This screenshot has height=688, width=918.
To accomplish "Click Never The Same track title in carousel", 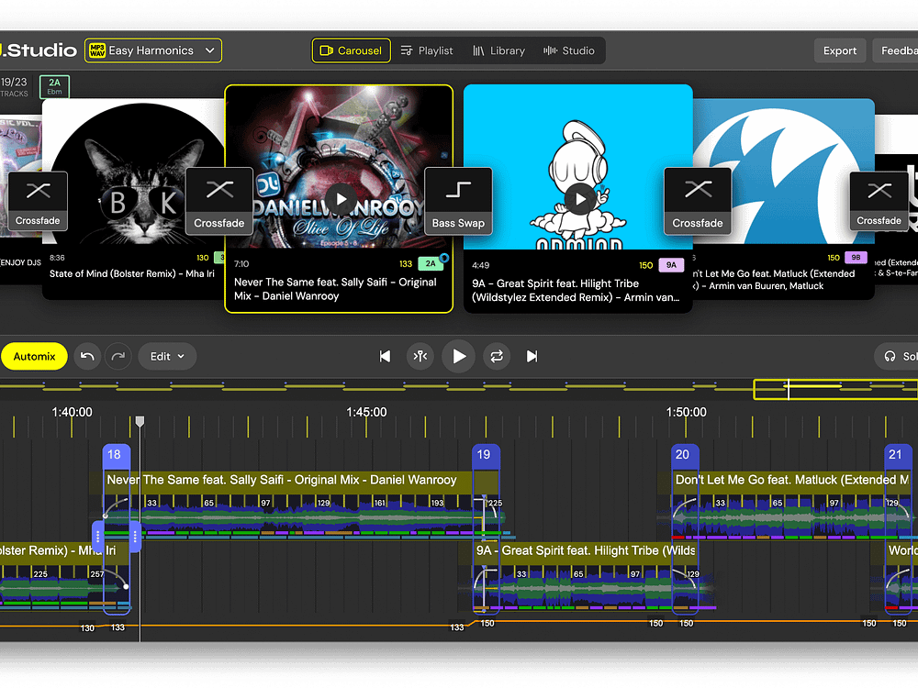I will pyautogui.click(x=335, y=289).
